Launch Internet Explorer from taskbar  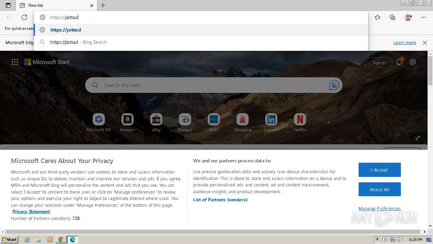pyautogui.click(x=27, y=240)
